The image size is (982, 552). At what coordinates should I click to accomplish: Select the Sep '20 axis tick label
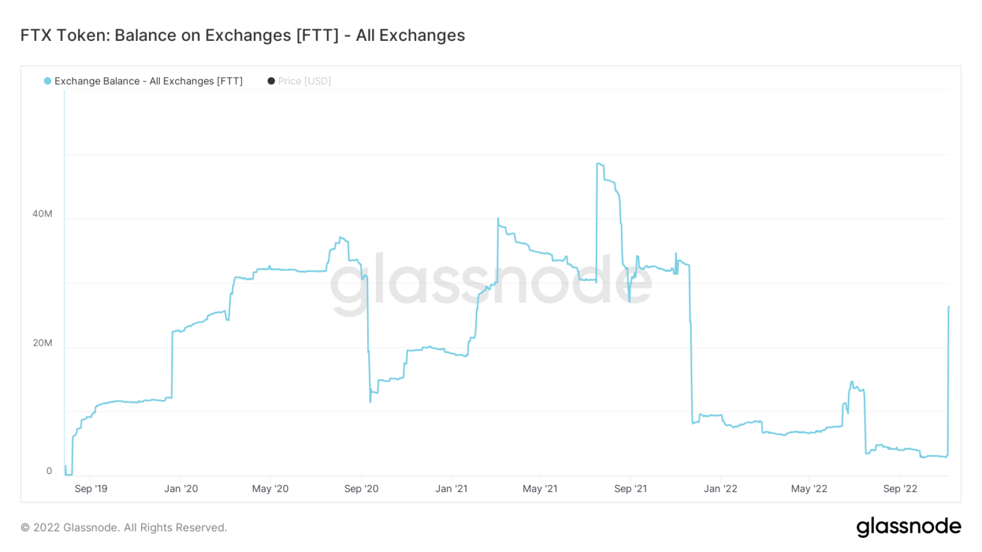(x=361, y=489)
